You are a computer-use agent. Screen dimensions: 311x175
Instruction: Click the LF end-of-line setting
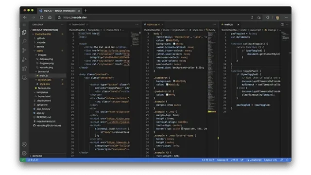242,160
